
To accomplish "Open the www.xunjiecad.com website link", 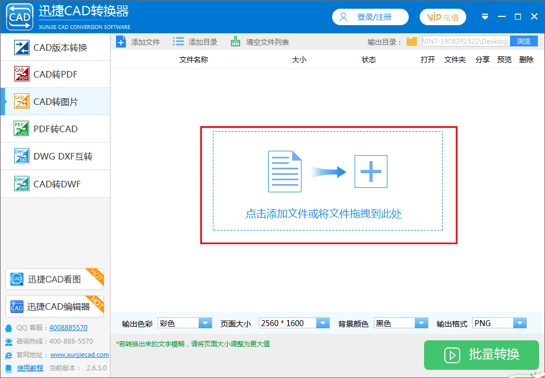I will coord(79,355).
